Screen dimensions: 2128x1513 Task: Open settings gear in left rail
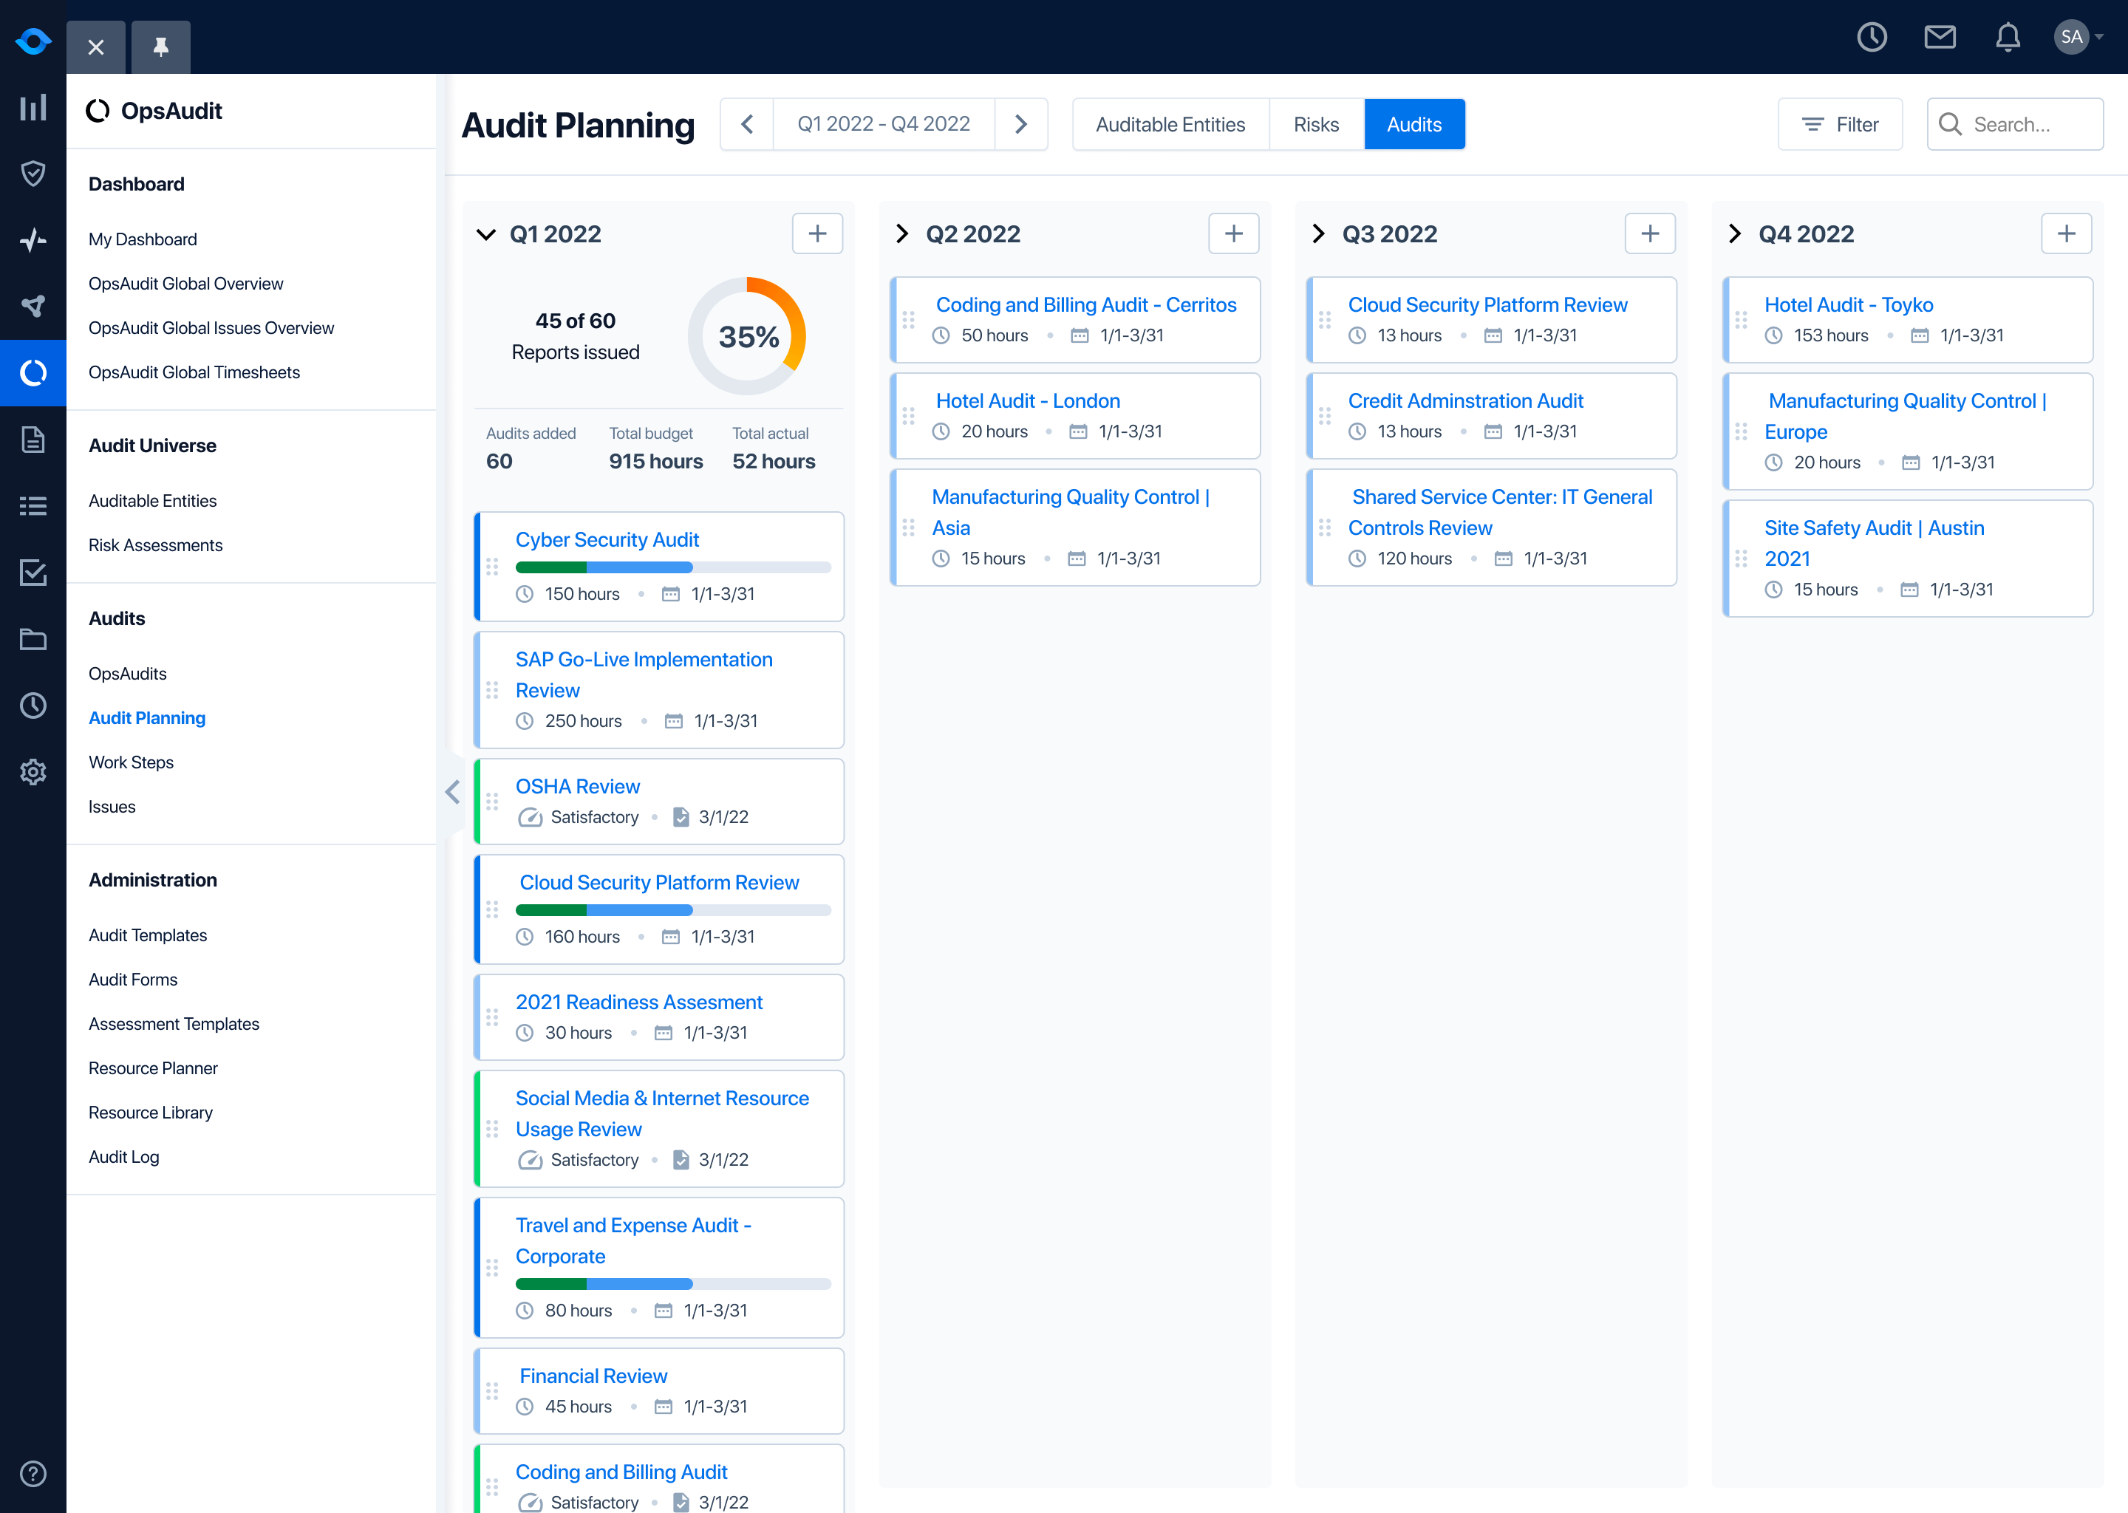tap(33, 771)
